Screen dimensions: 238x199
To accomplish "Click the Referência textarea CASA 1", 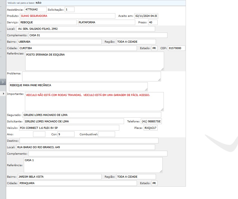I will [93, 165].
